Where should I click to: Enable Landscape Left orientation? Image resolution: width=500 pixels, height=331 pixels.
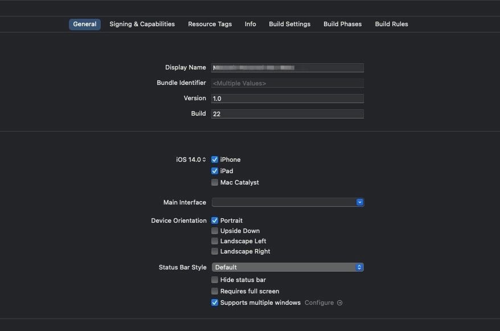point(215,241)
